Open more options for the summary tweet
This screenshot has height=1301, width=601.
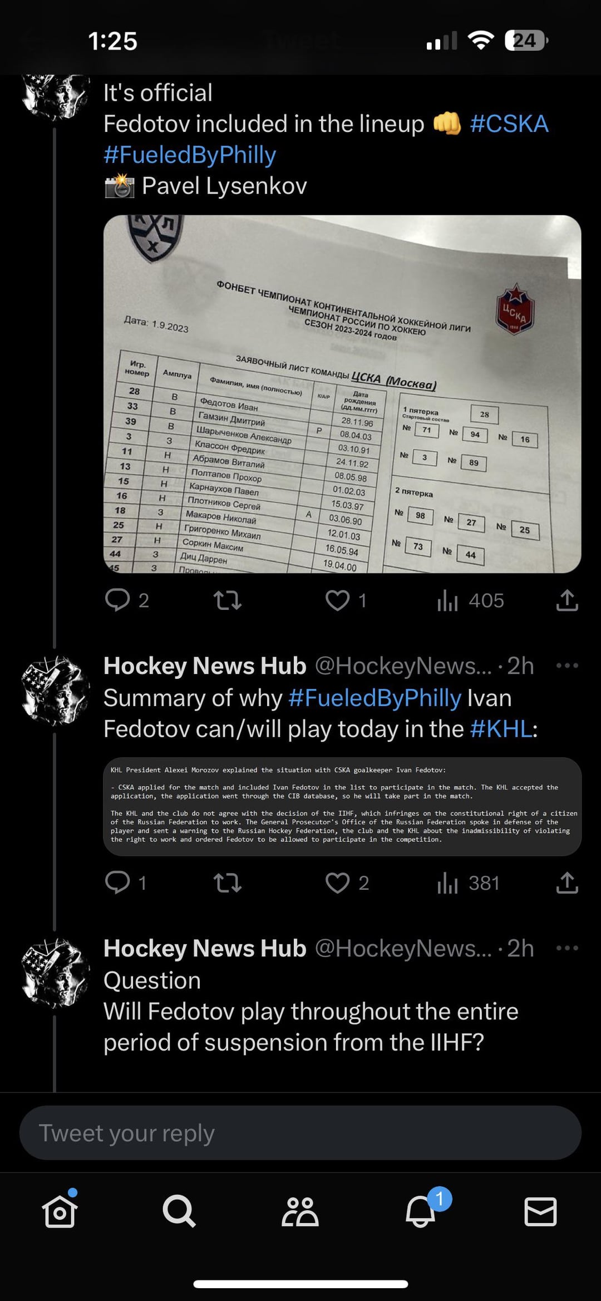coord(567,666)
